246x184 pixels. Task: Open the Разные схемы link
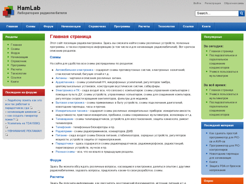click(x=65, y=152)
